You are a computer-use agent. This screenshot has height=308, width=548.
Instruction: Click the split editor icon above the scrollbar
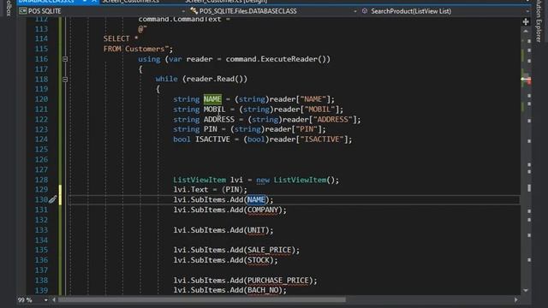pos(526,22)
